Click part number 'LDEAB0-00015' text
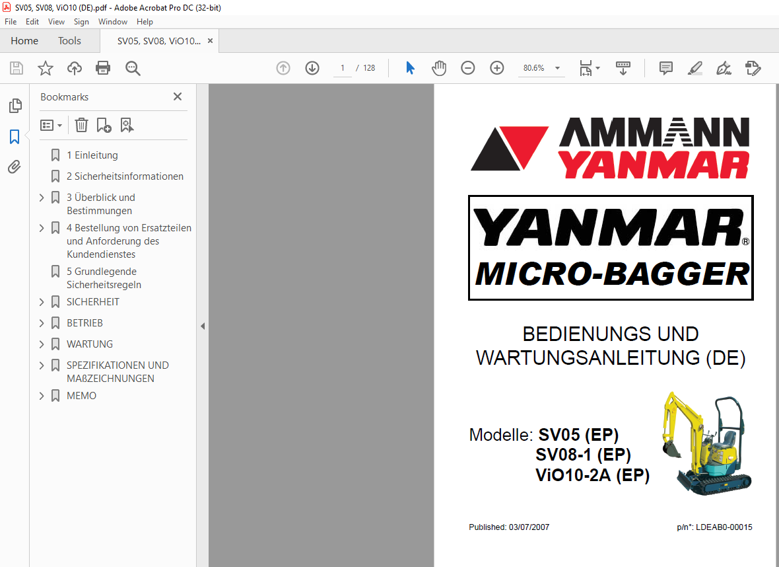Image resolution: width=779 pixels, height=567 pixels. 724,527
